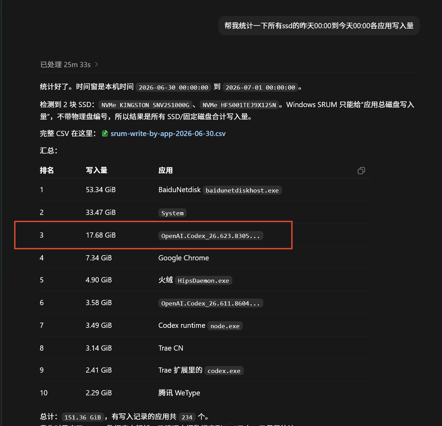442x426 pixels.
Task: Click the 17.68 GiB cell
Action: [x=101, y=235]
